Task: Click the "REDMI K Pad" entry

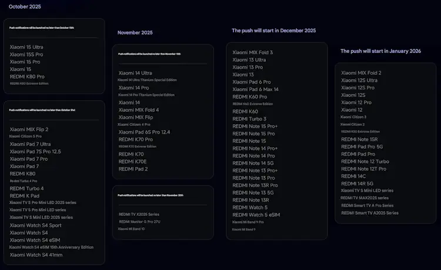Action: (25, 196)
